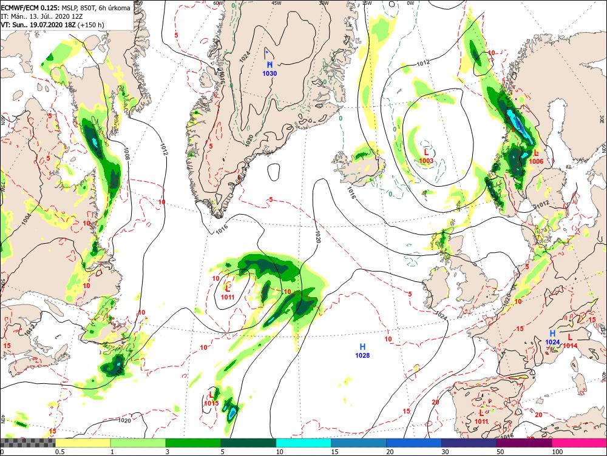Click the L 1011 low south of Greenland

228,293
